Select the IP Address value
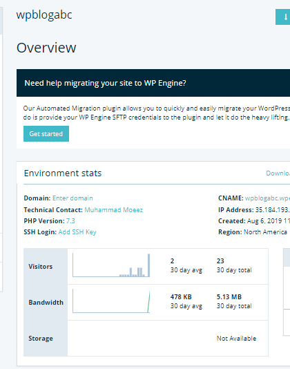The image size is (290, 369). pos(273,209)
